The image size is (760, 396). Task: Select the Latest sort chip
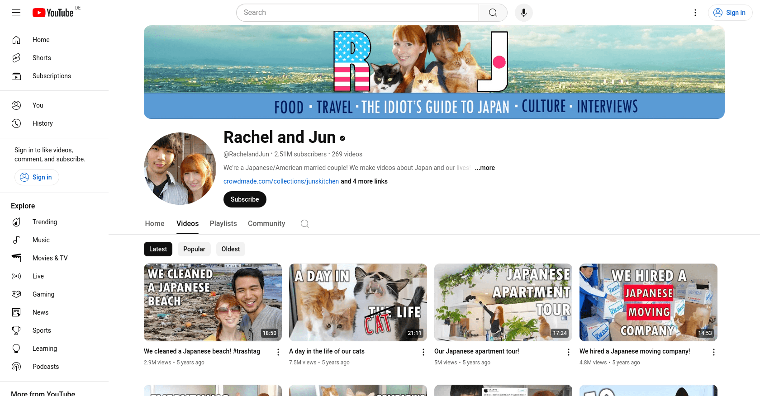coord(158,249)
